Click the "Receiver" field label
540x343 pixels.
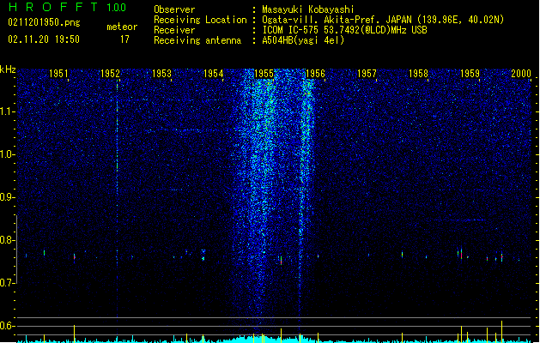[174, 30]
